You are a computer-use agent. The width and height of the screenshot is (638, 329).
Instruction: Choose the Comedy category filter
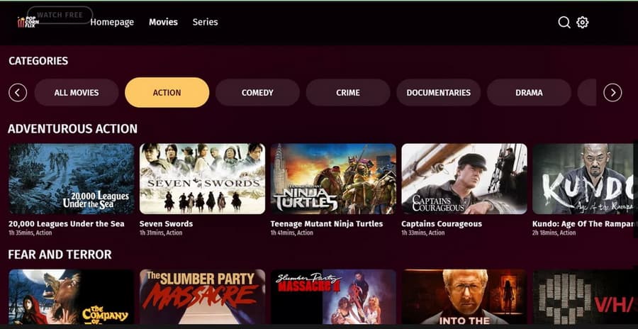[x=257, y=92]
